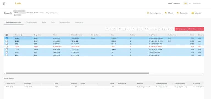Check the checkbox for the red 2020 row

pyautogui.click(x=7, y=47)
